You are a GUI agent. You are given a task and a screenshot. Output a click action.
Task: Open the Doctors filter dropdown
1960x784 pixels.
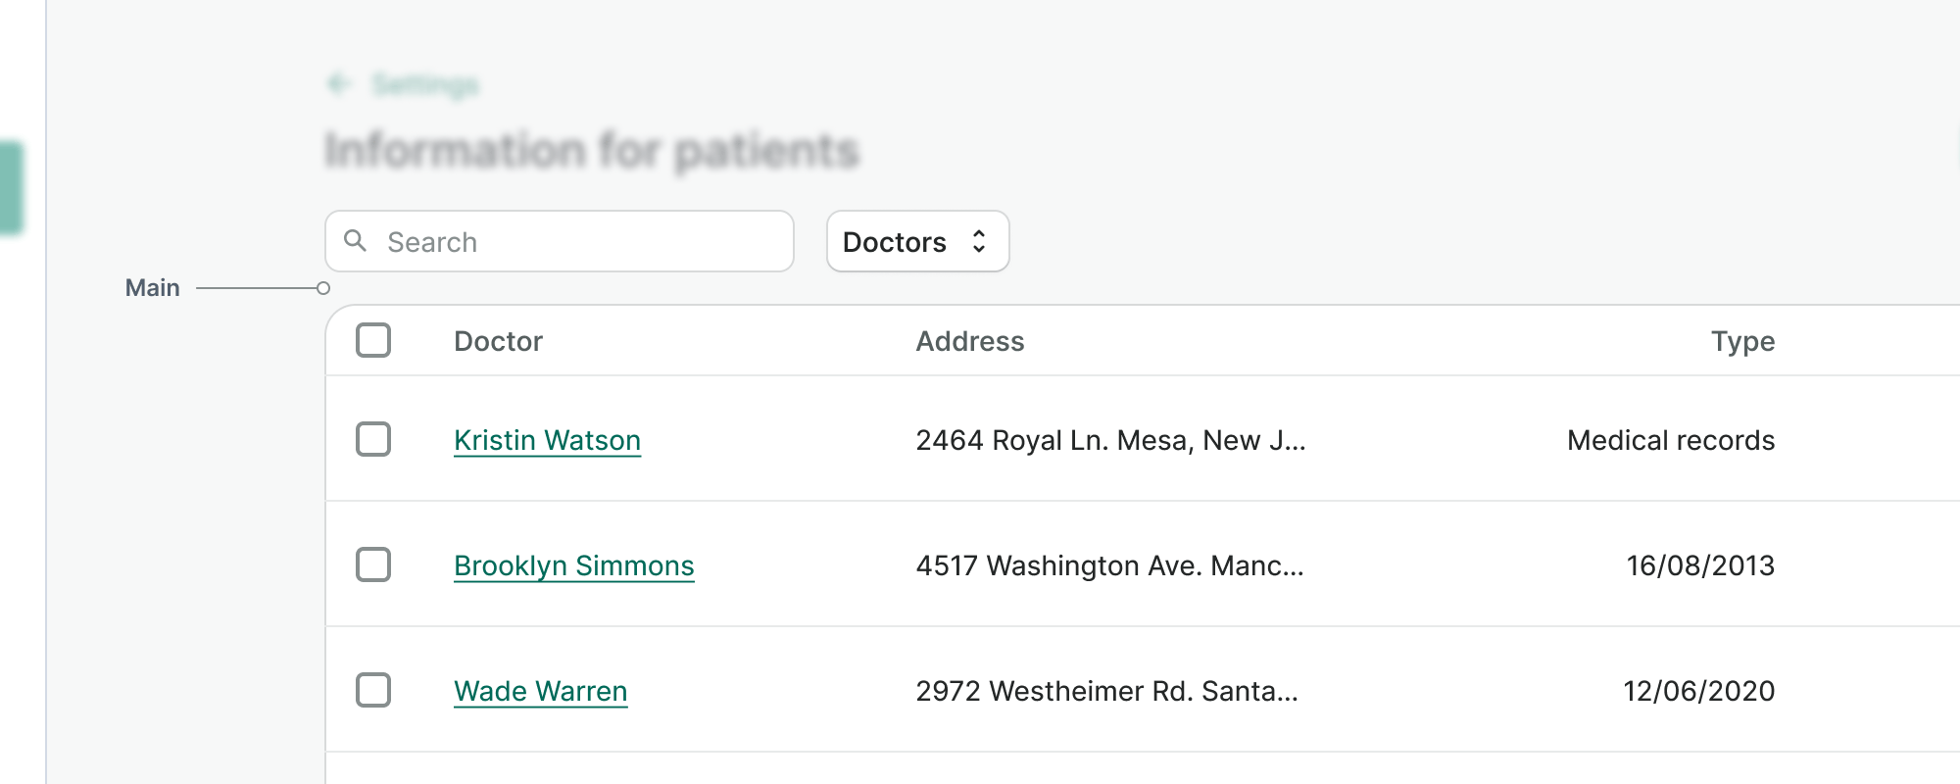coord(917,241)
